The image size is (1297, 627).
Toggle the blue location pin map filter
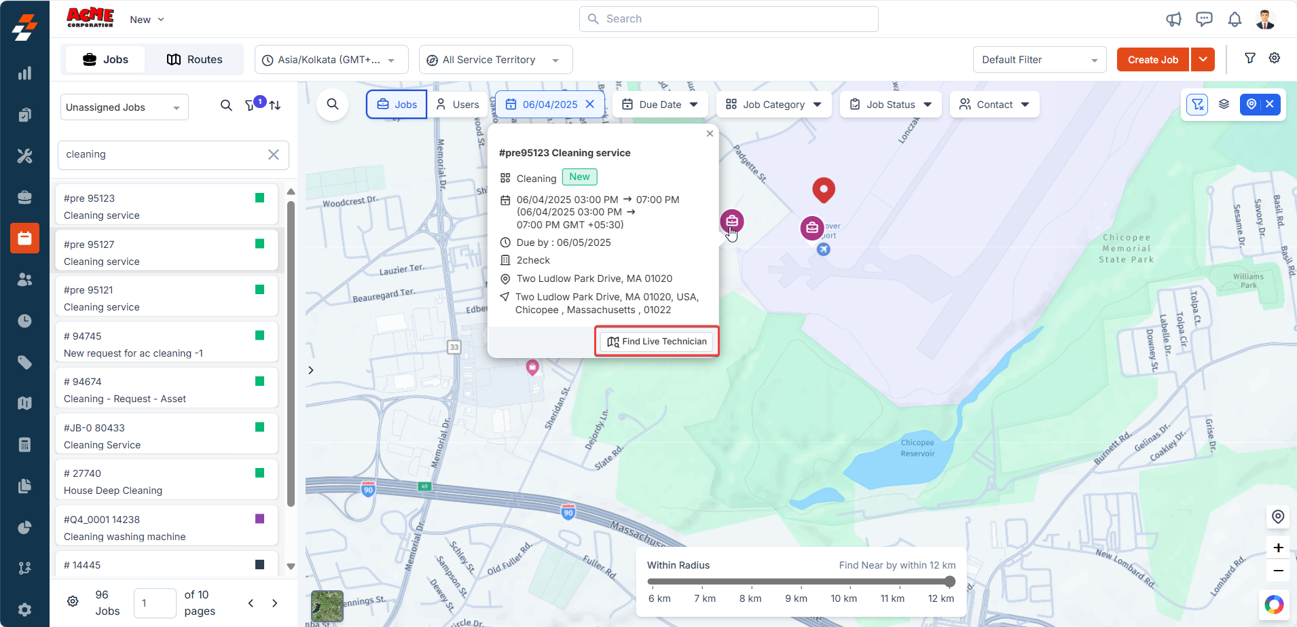[x=1252, y=104]
